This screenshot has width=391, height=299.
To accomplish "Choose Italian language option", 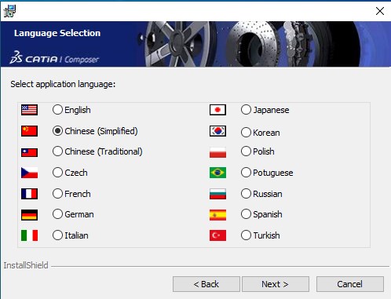I will [x=57, y=235].
